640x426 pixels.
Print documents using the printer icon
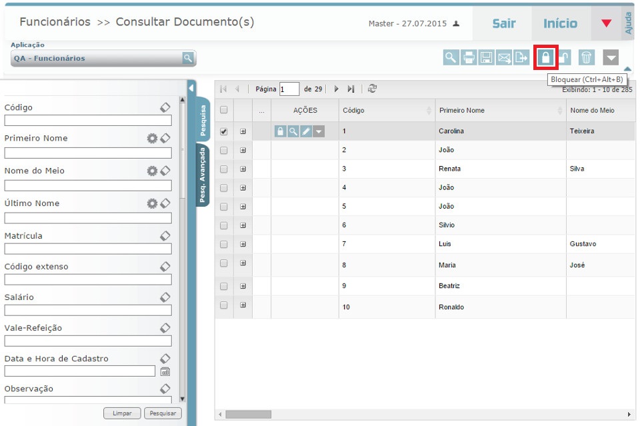pos(469,57)
